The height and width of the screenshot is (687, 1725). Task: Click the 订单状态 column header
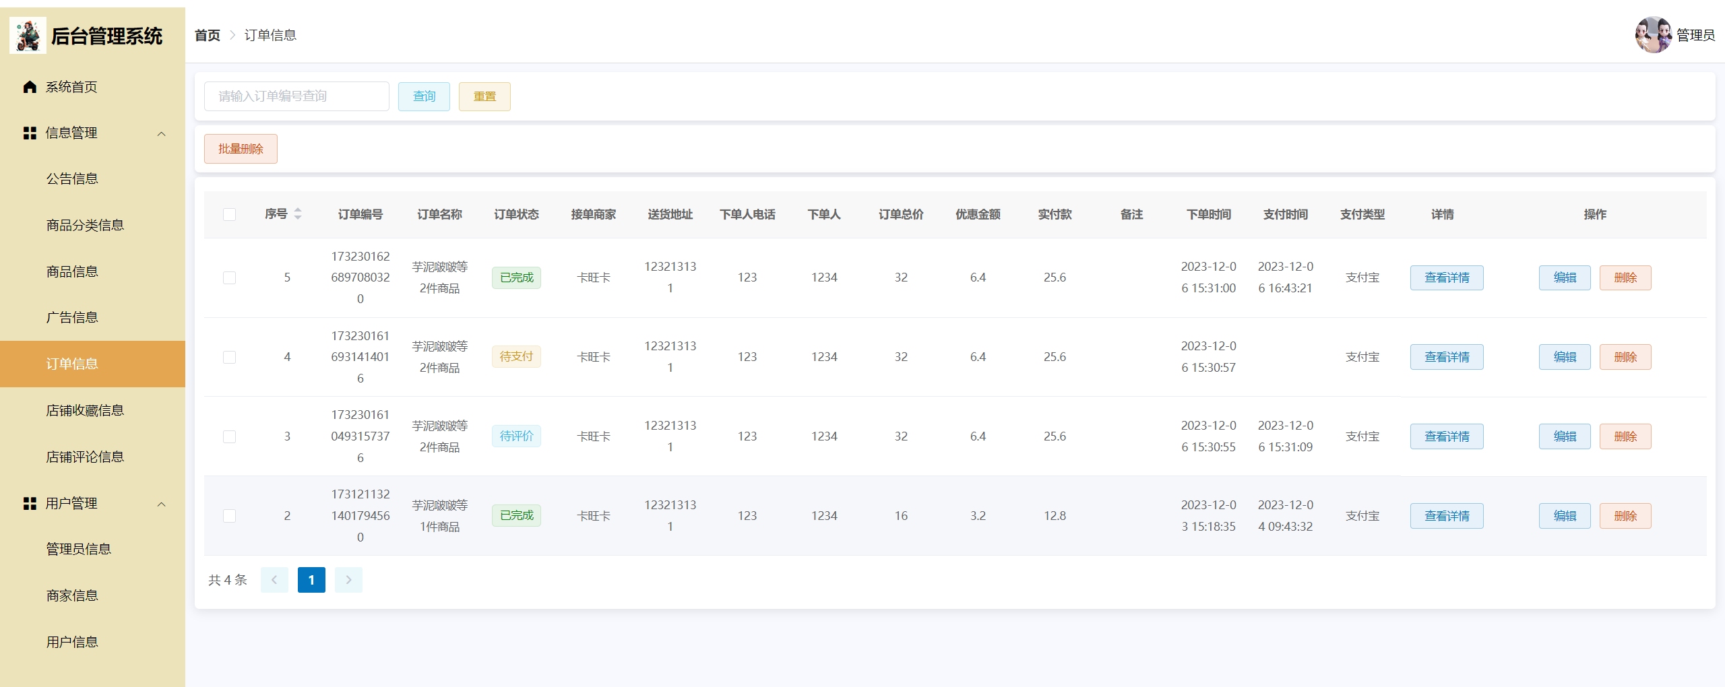pos(516,214)
